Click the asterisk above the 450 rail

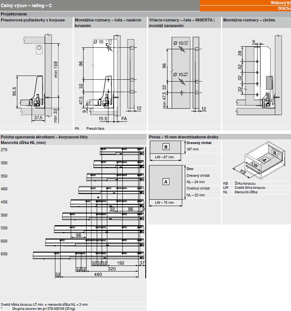coord(98,197)
